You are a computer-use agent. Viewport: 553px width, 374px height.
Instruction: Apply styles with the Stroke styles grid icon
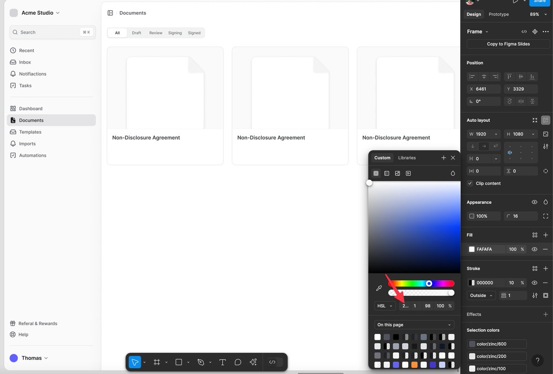pyautogui.click(x=535, y=268)
